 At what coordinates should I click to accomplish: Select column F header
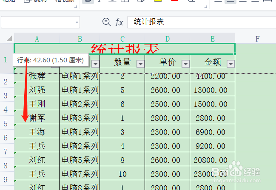[258, 39]
